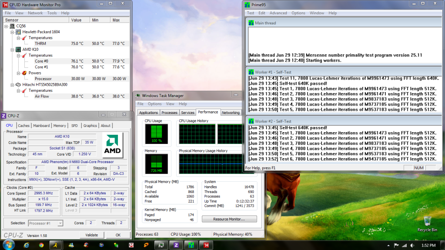The height and width of the screenshot is (250, 445).
Task: Open Task Manager View menu
Action: click(170, 104)
